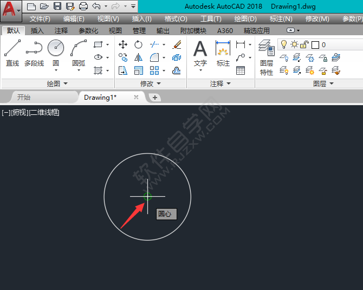Image resolution: width=363 pixels, height=290 pixels.
Task: Expand the Modify (修改) panel
Action: coord(150,83)
